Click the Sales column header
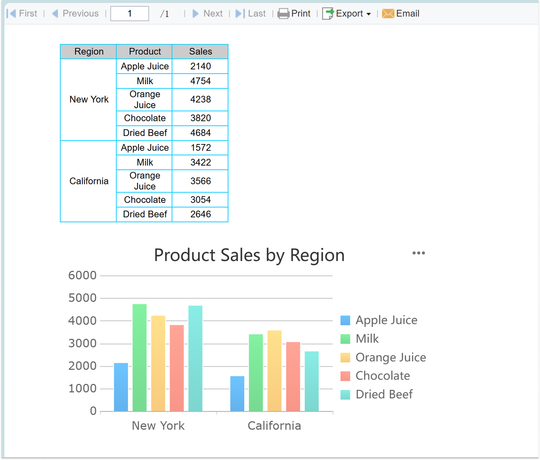The width and height of the screenshot is (540, 460). coord(200,52)
